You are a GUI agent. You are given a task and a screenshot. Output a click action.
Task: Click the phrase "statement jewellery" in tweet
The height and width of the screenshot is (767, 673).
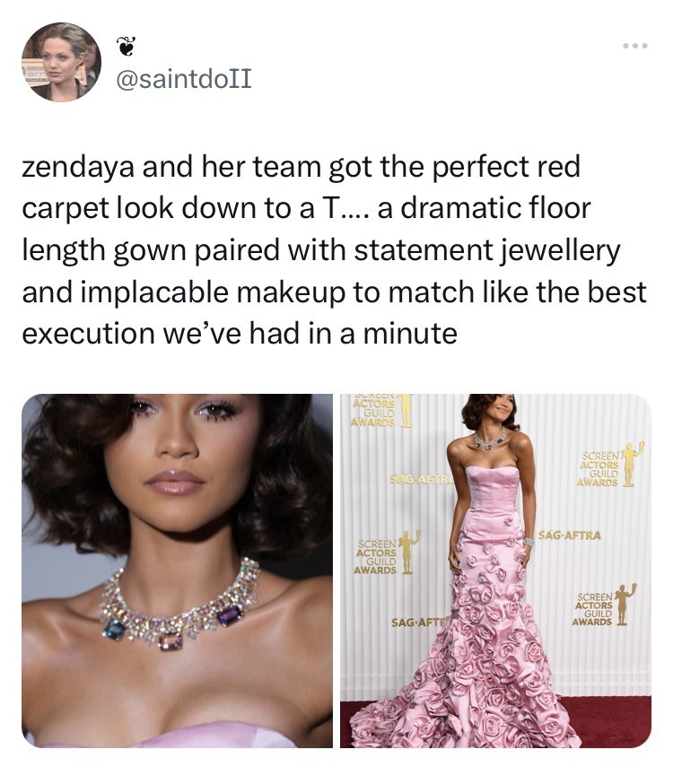point(487,250)
